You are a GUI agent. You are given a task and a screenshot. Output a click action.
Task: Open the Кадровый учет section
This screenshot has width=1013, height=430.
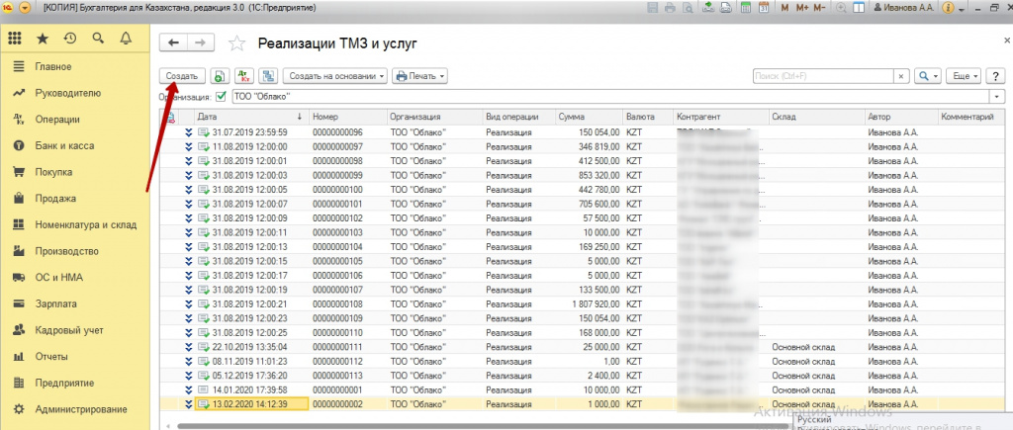pyautogui.click(x=75, y=330)
